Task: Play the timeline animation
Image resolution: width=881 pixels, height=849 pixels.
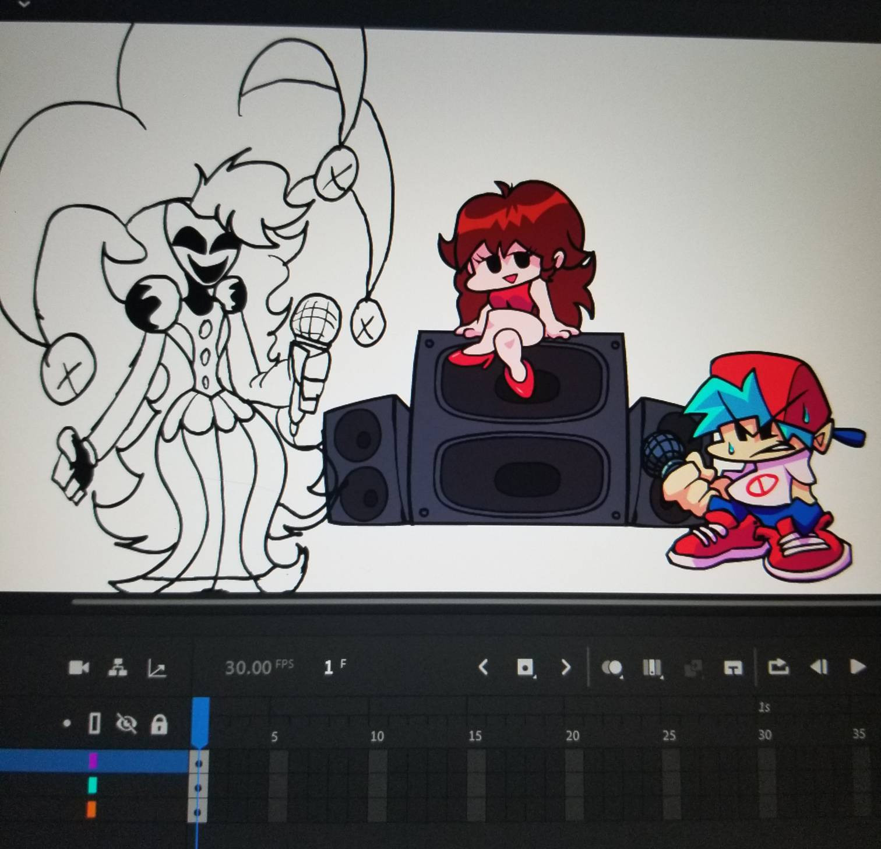Action: coord(857,666)
